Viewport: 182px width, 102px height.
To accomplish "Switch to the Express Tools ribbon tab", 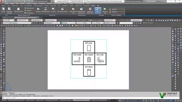I will pos(78,6).
